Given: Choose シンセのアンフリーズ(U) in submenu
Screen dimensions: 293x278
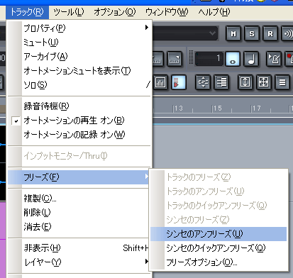Looking at the screenshot, I should tap(219, 234).
